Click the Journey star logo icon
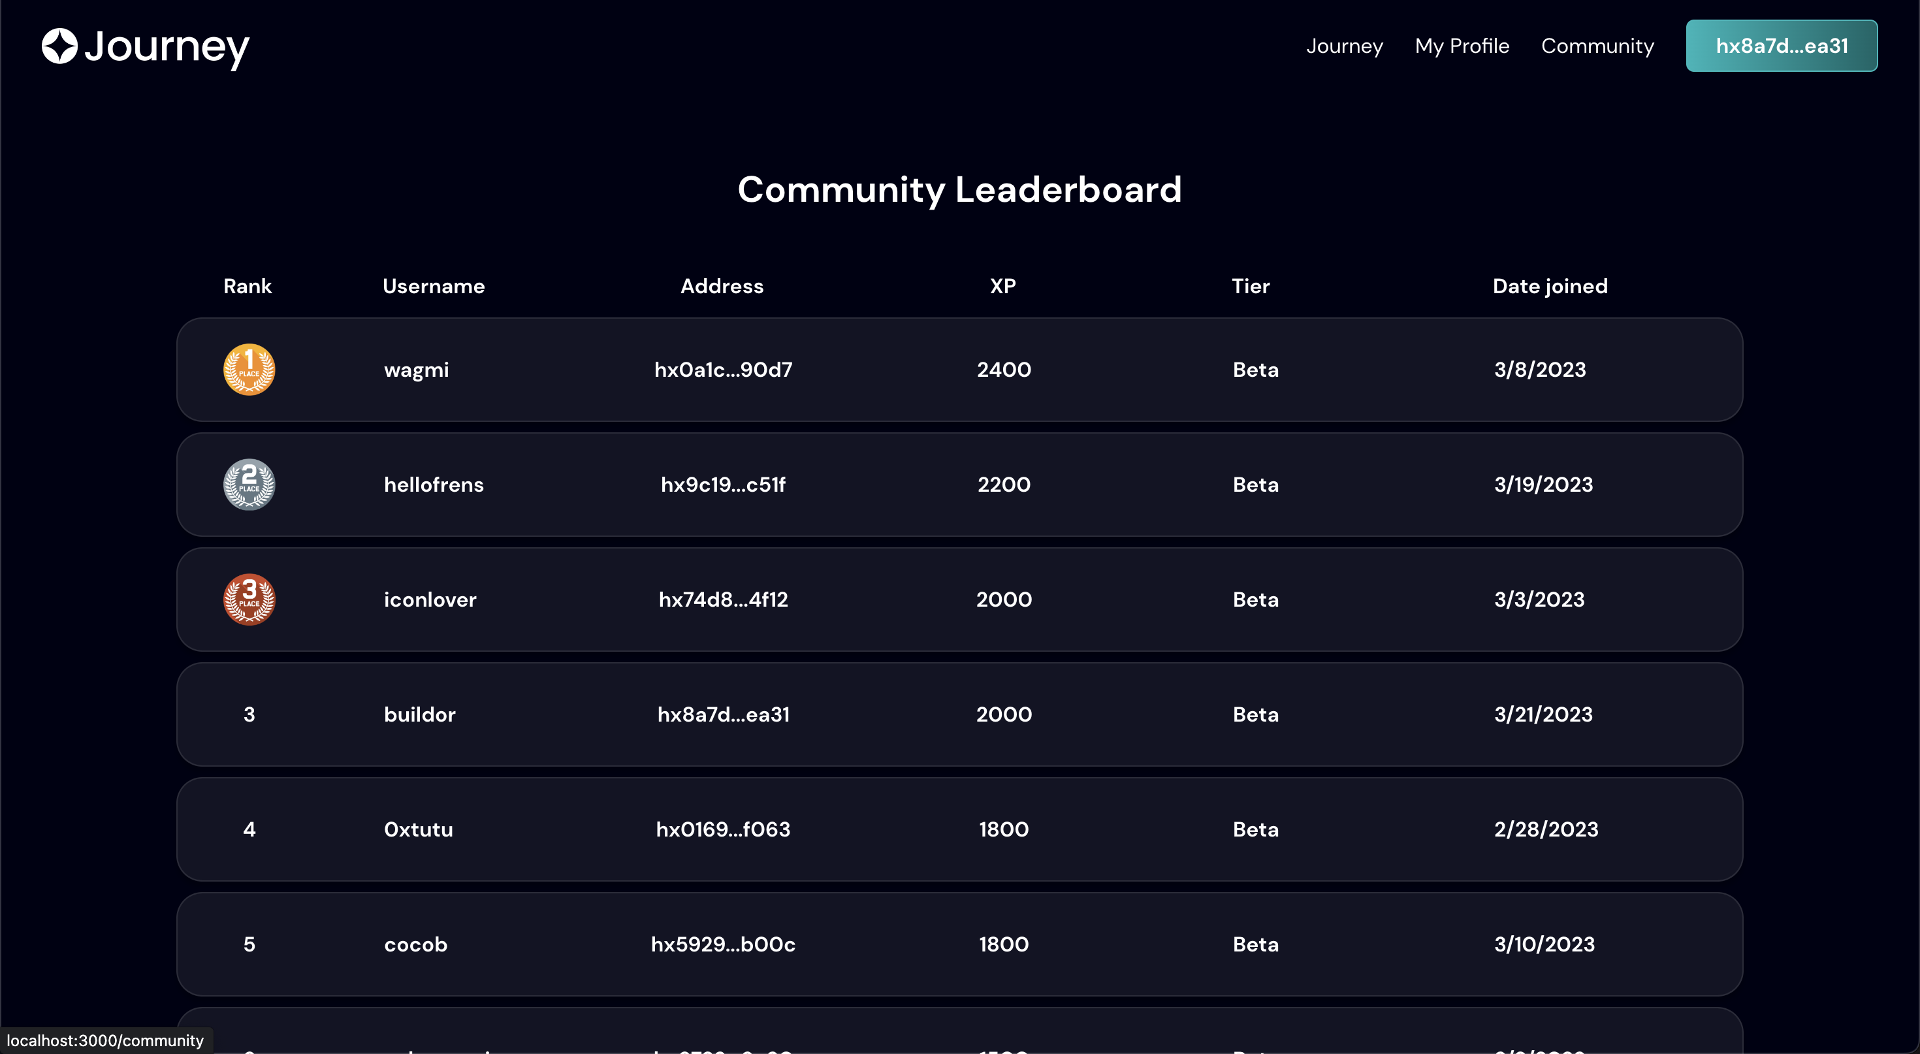1920x1054 pixels. click(59, 46)
